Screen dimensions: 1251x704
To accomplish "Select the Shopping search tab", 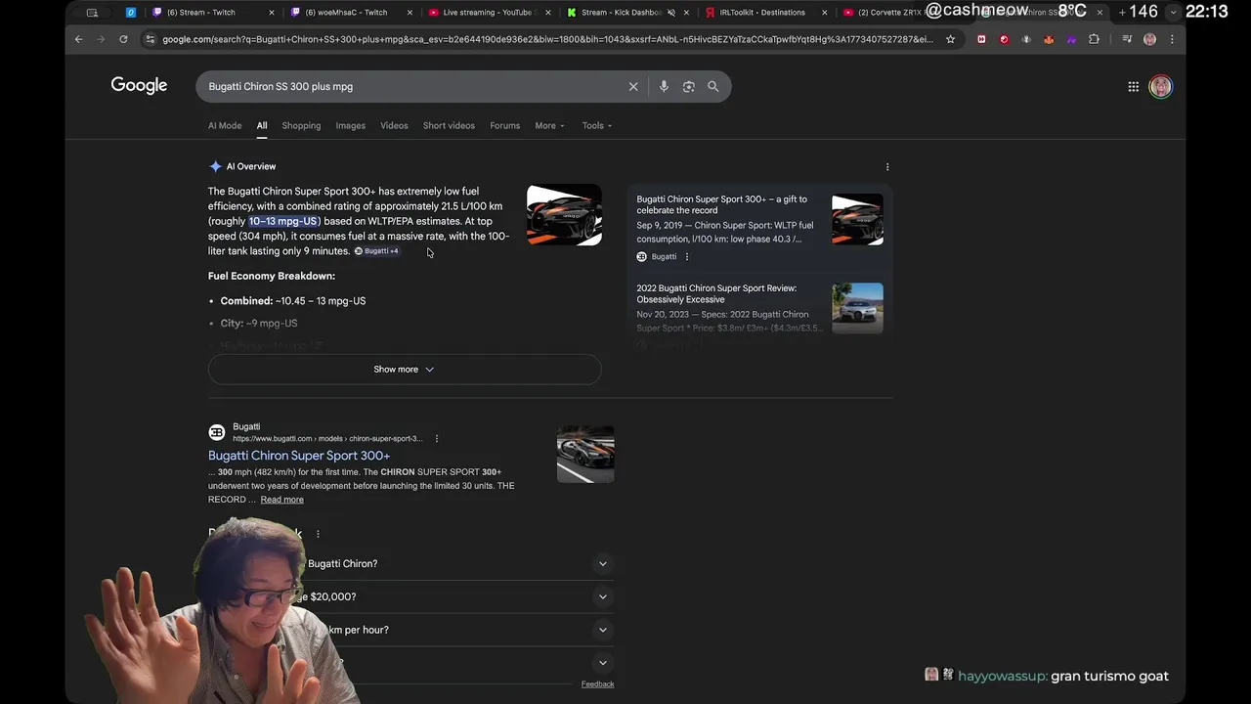I will 301,125.
